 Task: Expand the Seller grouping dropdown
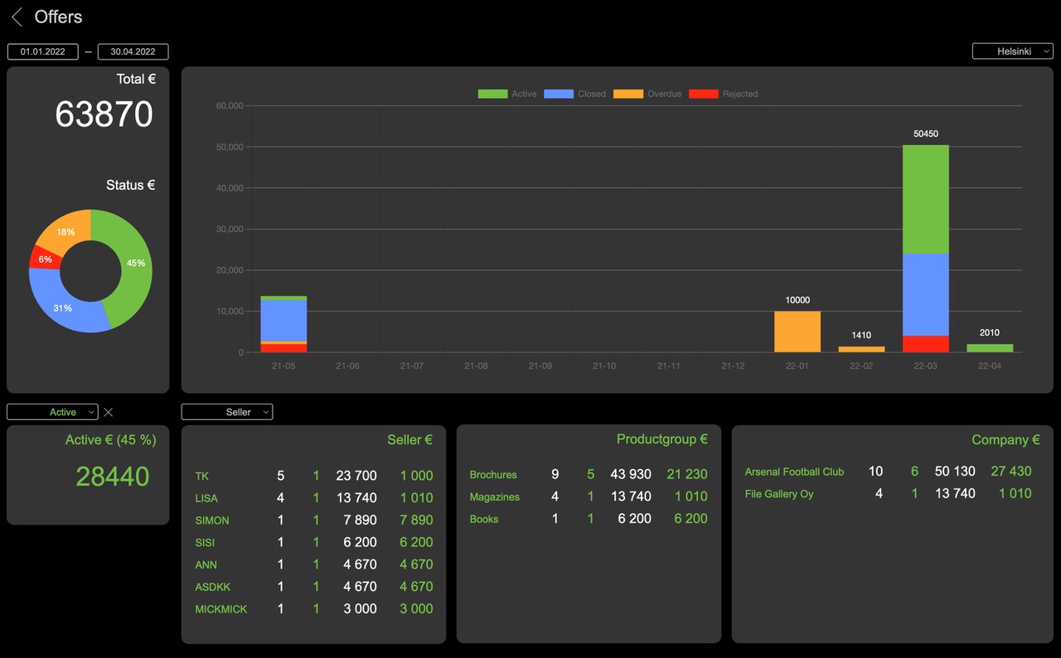pyautogui.click(x=226, y=412)
